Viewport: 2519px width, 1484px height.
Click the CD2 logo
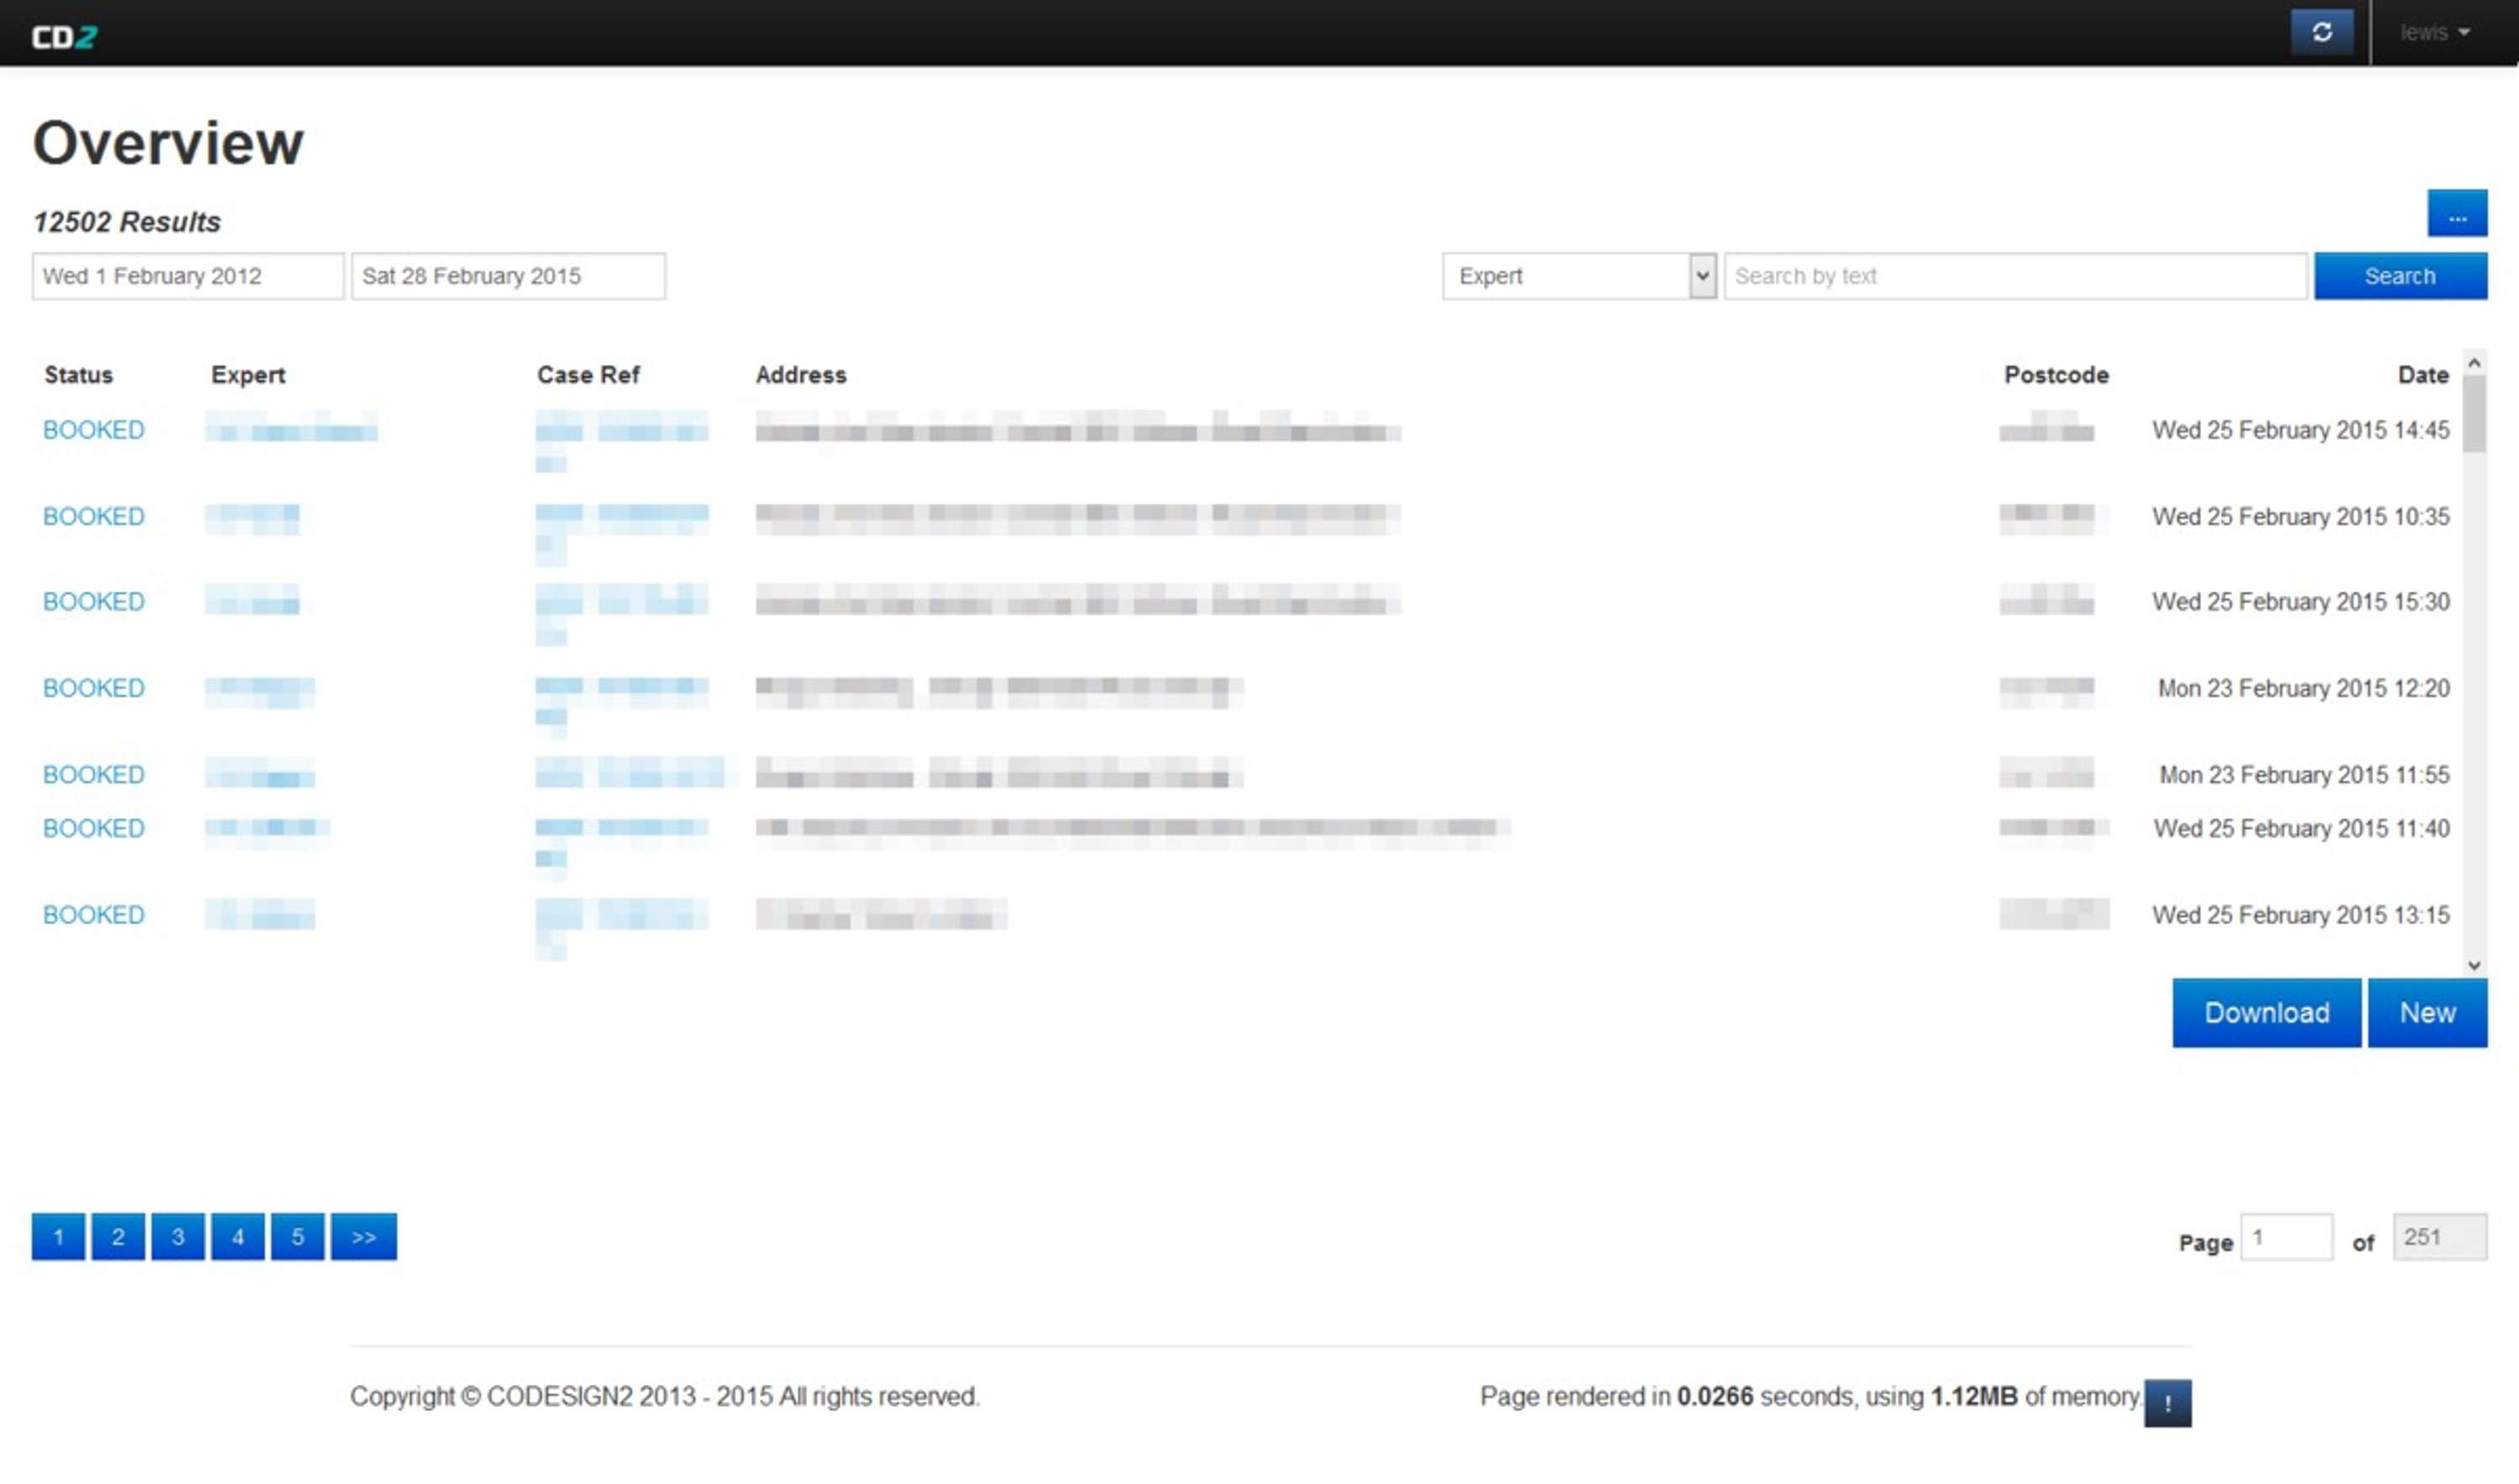pyautogui.click(x=64, y=37)
